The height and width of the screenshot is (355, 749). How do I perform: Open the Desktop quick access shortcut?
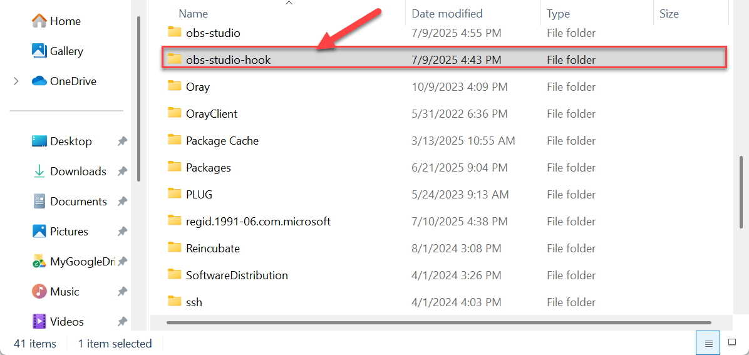pos(61,141)
